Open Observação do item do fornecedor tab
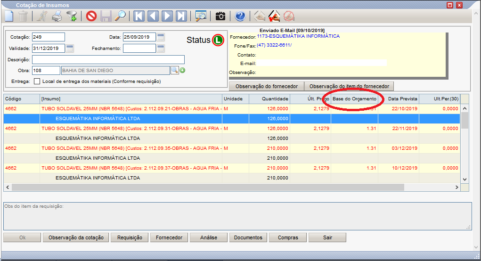The height and width of the screenshot is (261, 481). [349, 87]
